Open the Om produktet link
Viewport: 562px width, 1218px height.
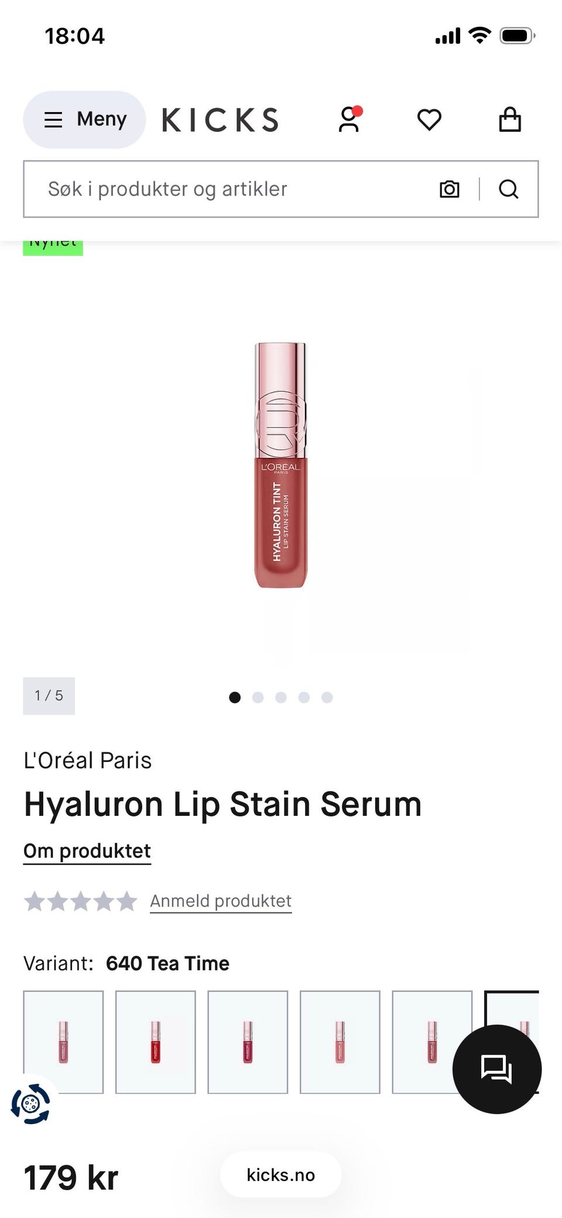(x=87, y=851)
